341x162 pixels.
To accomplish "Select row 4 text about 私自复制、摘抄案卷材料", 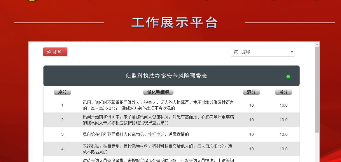I will (157, 149).
